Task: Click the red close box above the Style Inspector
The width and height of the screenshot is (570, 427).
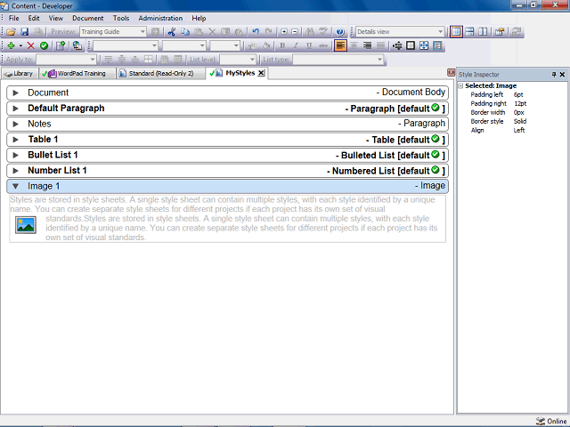Action: tap(451, 72)
